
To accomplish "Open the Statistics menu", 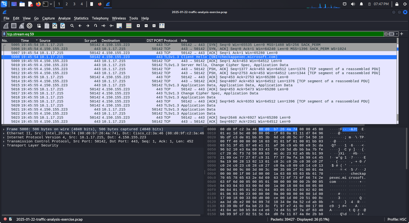I will pos(81,18).
